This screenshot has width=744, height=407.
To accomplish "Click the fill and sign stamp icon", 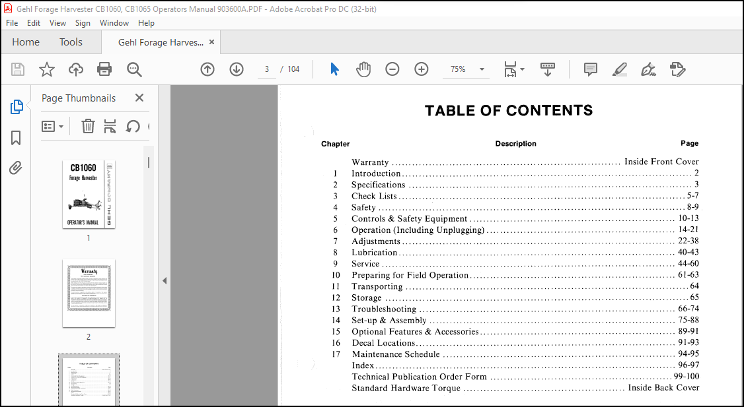I will (677, 69).
